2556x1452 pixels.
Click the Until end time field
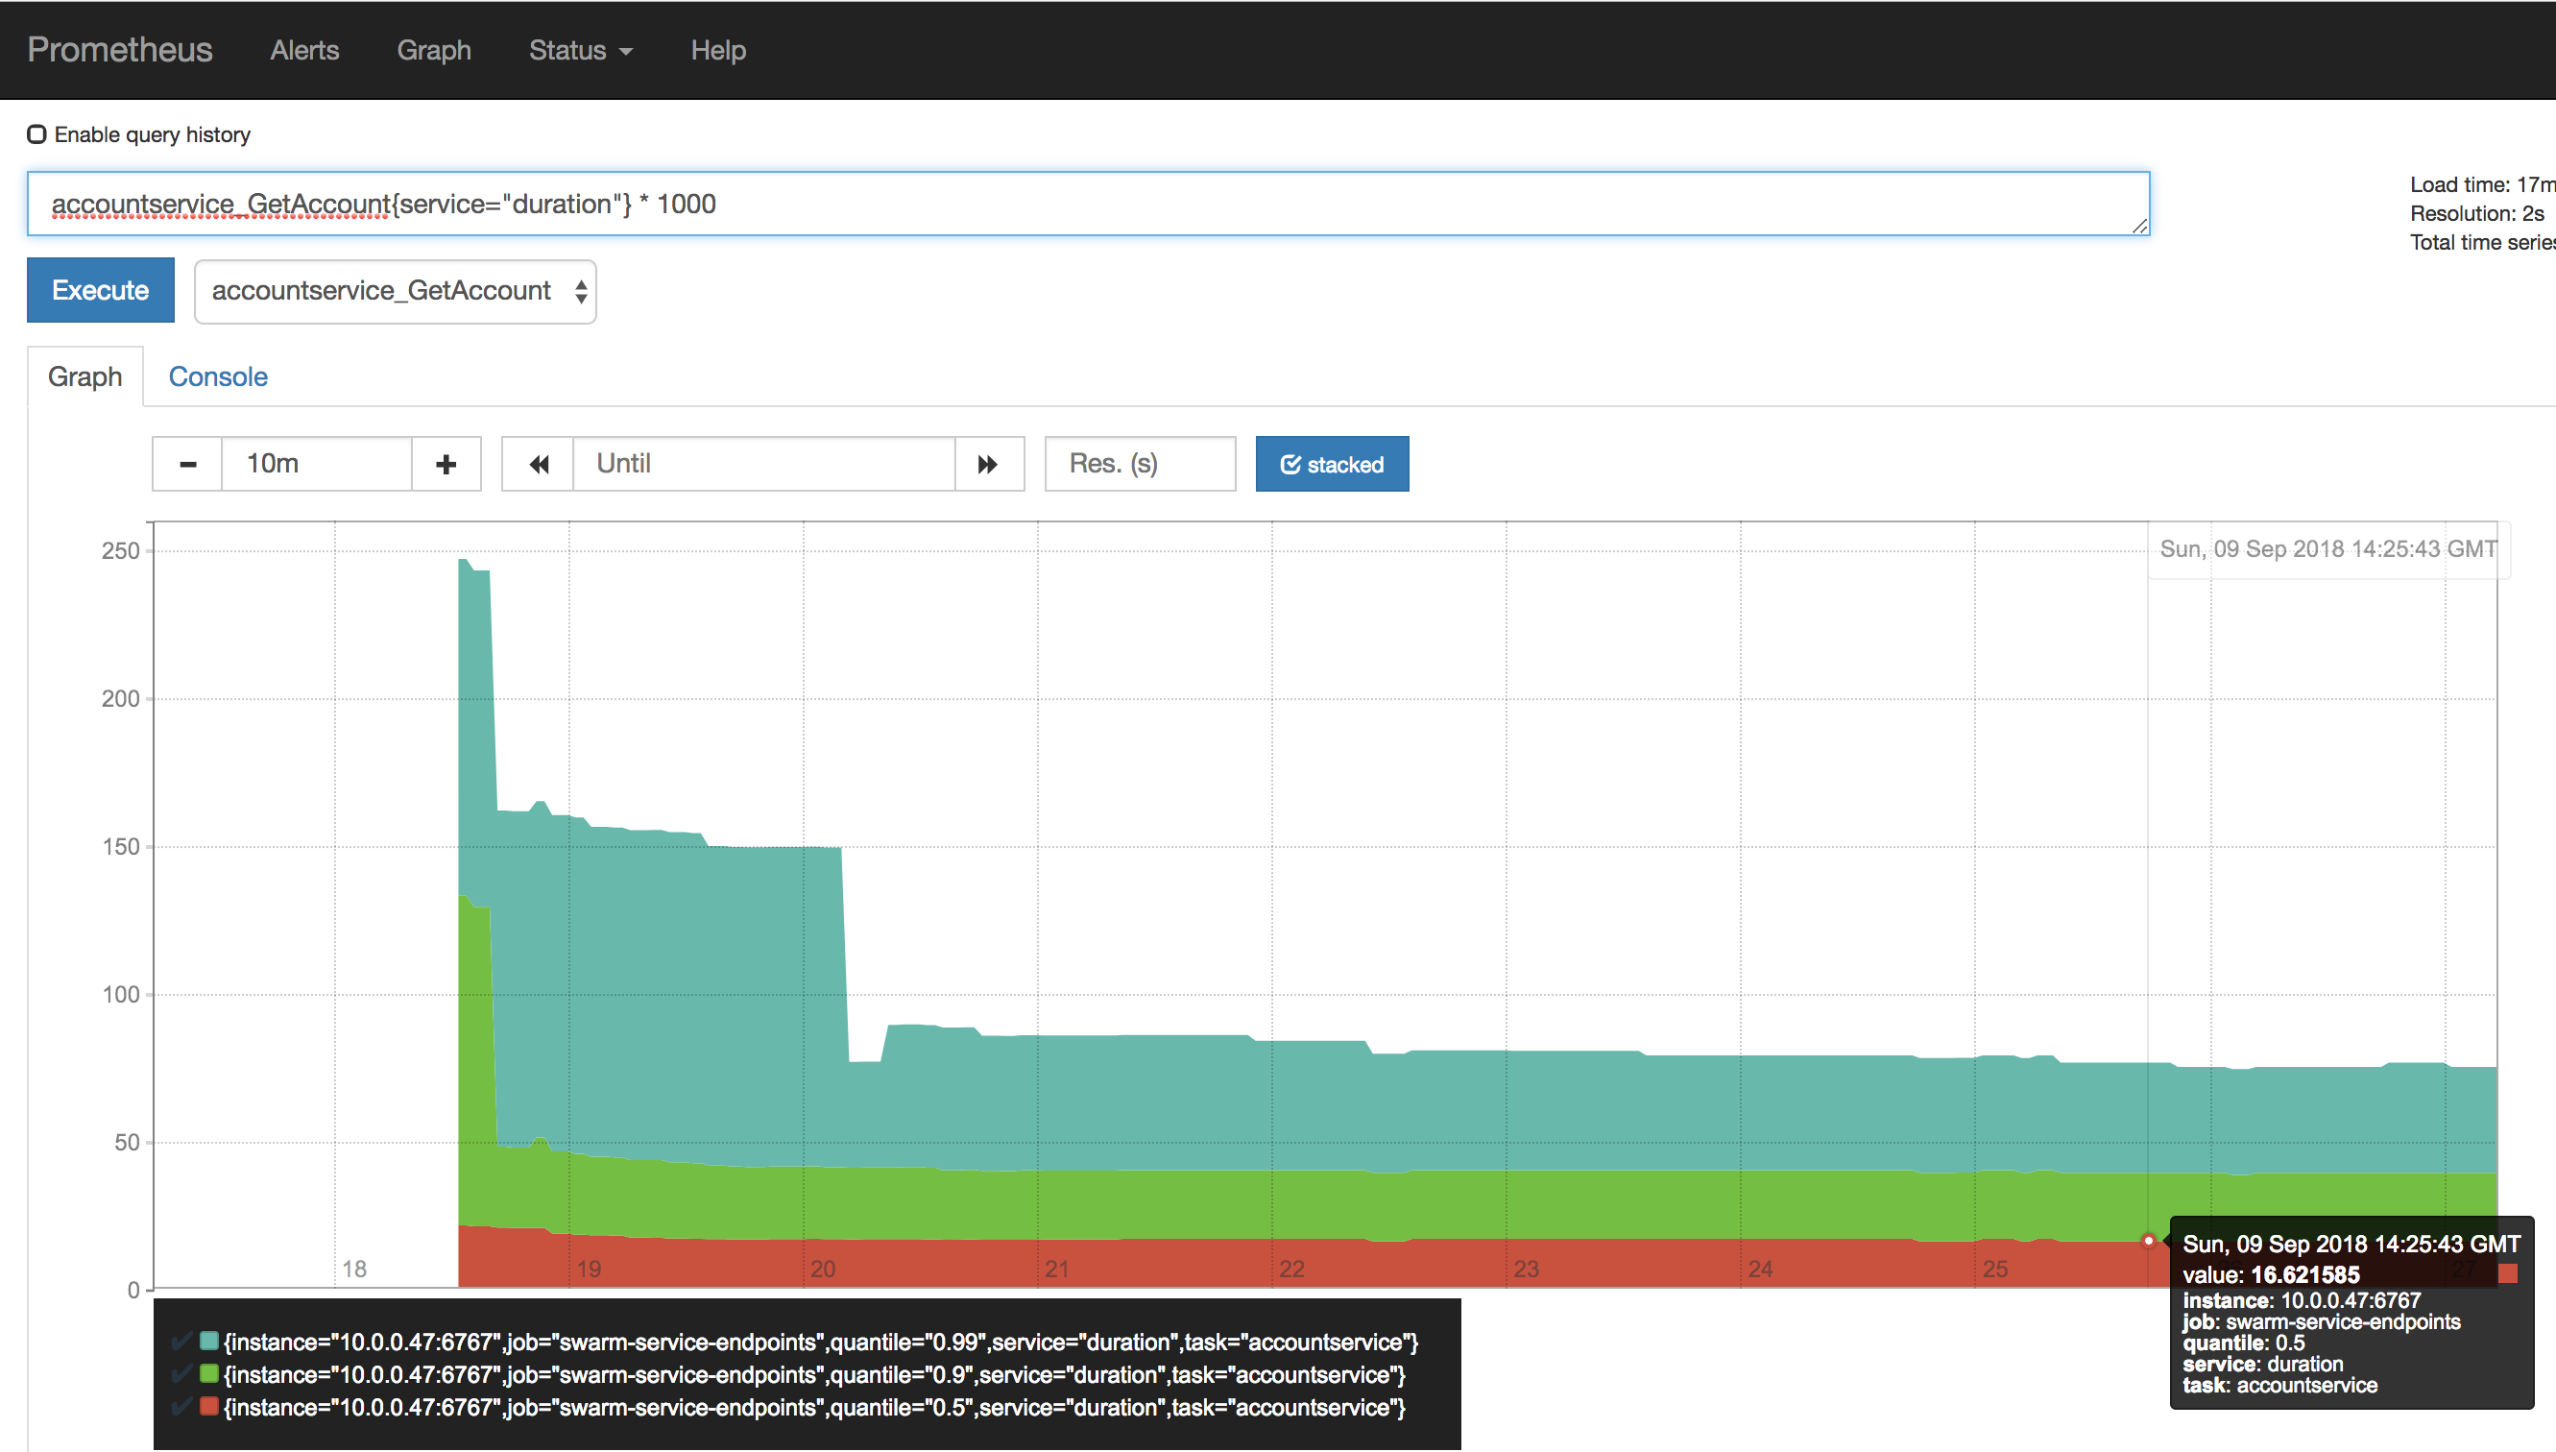pos(763,464)
